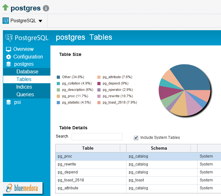Go to the Database section
Screen dimensions: 221x196
click(27, 72)
